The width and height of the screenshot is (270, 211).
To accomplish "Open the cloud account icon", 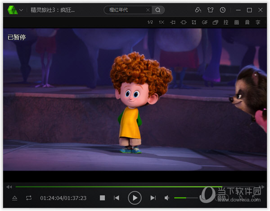I will click(x=198, y=10).
